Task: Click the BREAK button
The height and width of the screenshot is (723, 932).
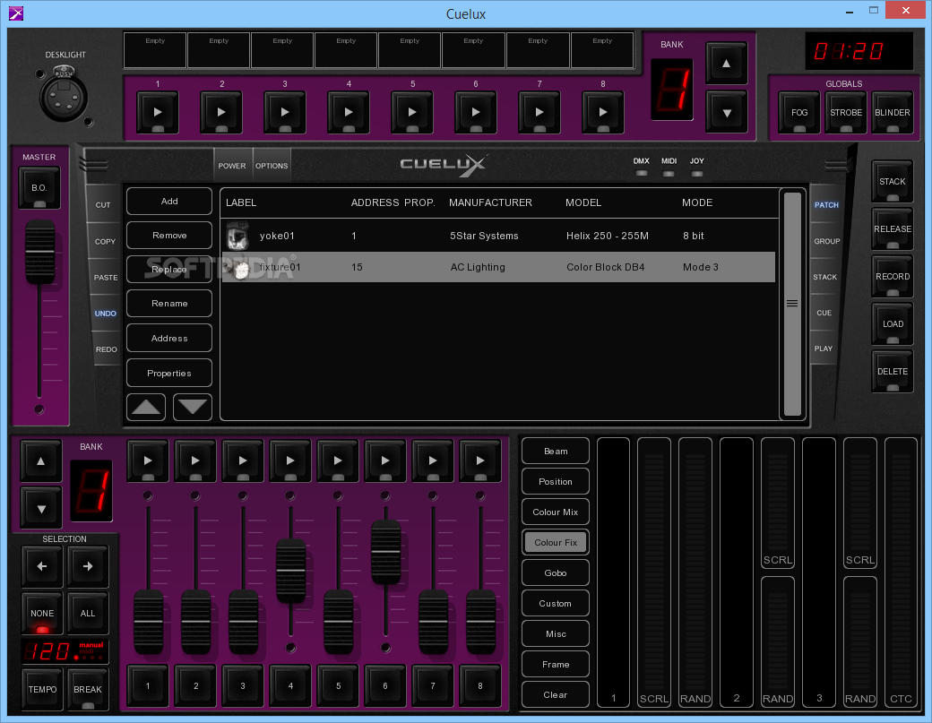Action: point(88,689)
